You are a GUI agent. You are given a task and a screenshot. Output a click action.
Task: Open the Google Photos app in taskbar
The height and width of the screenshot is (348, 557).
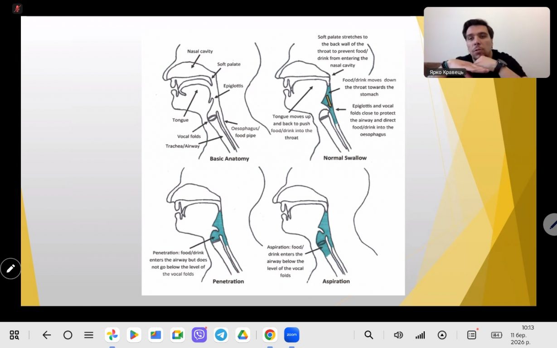(x=112, y=335)
